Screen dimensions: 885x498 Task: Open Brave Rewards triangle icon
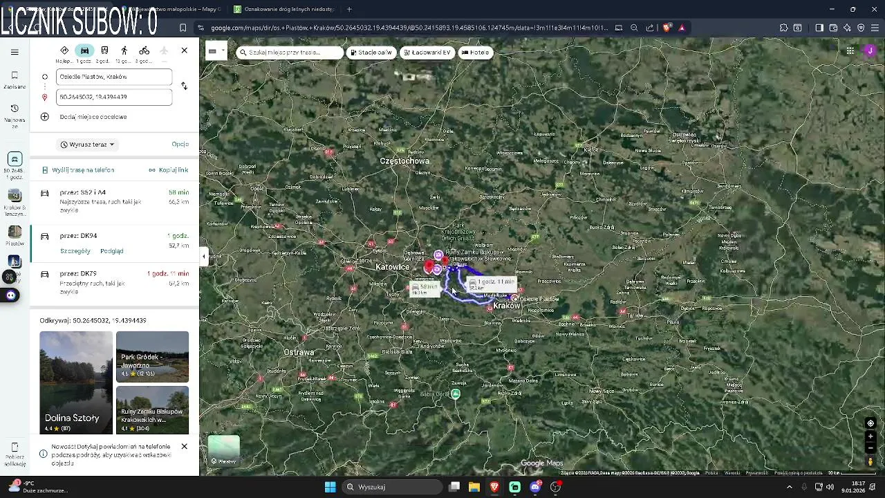pyautogui.click(x=682, y=28)
